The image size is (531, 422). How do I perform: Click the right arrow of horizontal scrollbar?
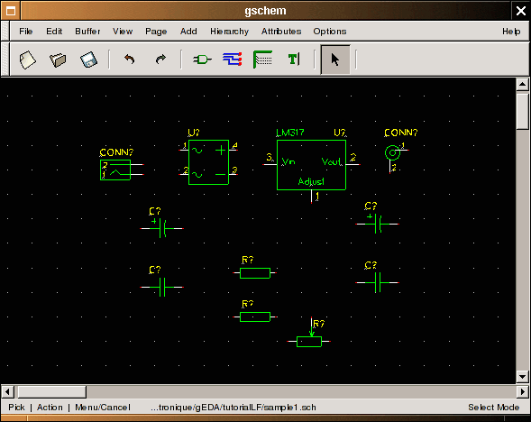coord(523,392)
